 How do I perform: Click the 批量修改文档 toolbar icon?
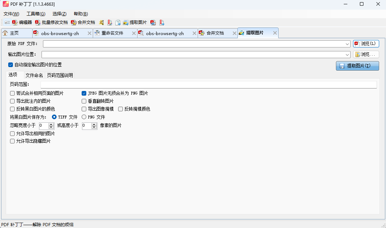[51, 22]
